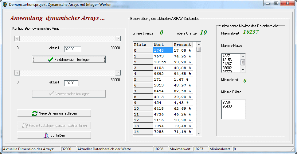The width and height of the screenshot is (297, 154).
Task: Click right arrow of the value range scrollbar
Action: click(118, 73)
